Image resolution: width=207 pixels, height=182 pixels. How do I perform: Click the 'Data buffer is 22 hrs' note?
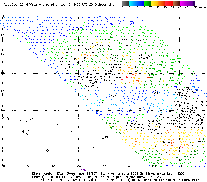point(62,180)
